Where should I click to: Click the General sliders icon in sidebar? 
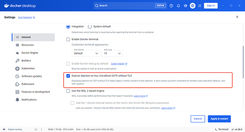pos(17,37)
